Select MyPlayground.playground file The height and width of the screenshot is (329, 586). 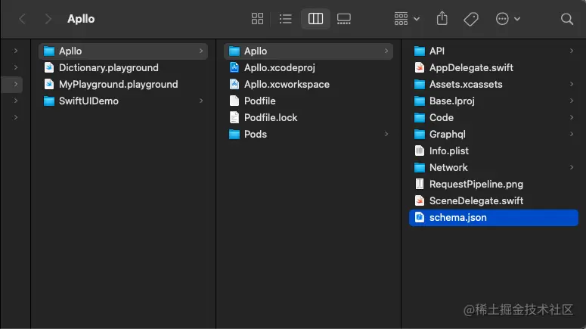[x=118, y=84]
